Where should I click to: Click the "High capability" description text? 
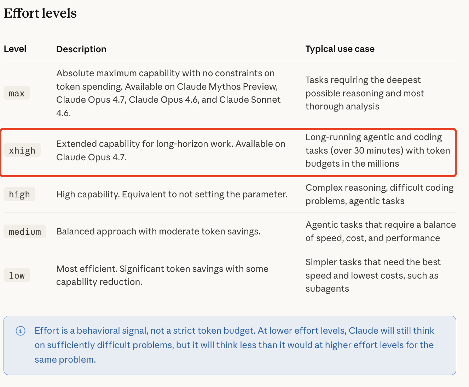tap(172, 194)
